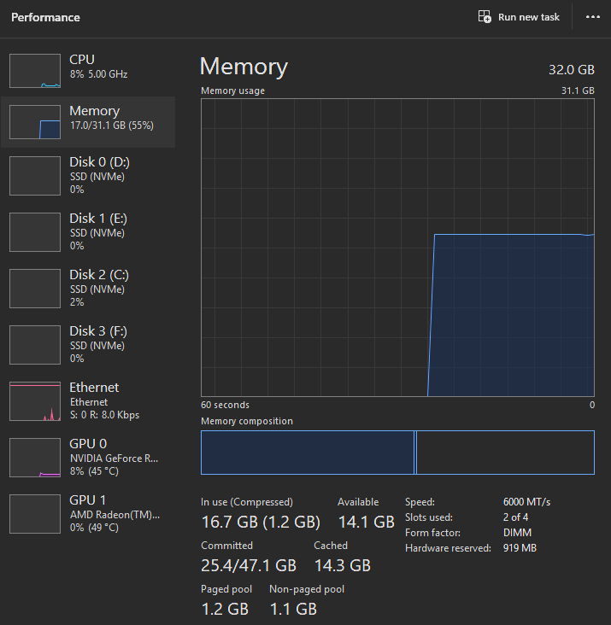Click the Disk 1 mini graph thumbnail

pos(35,232)
